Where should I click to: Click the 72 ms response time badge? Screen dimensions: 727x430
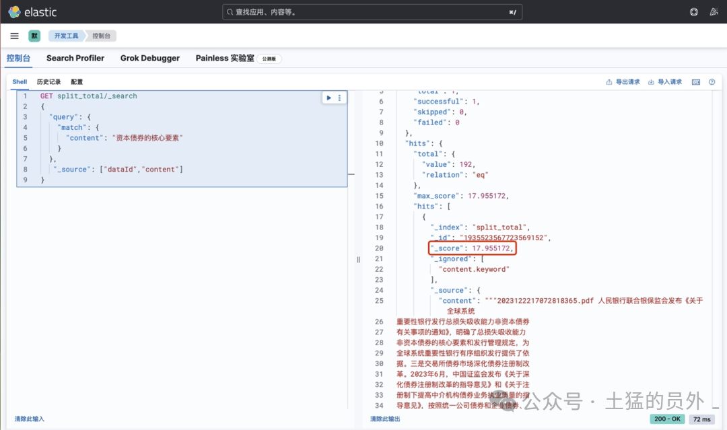pyautogui.click(x=701, y=419)
